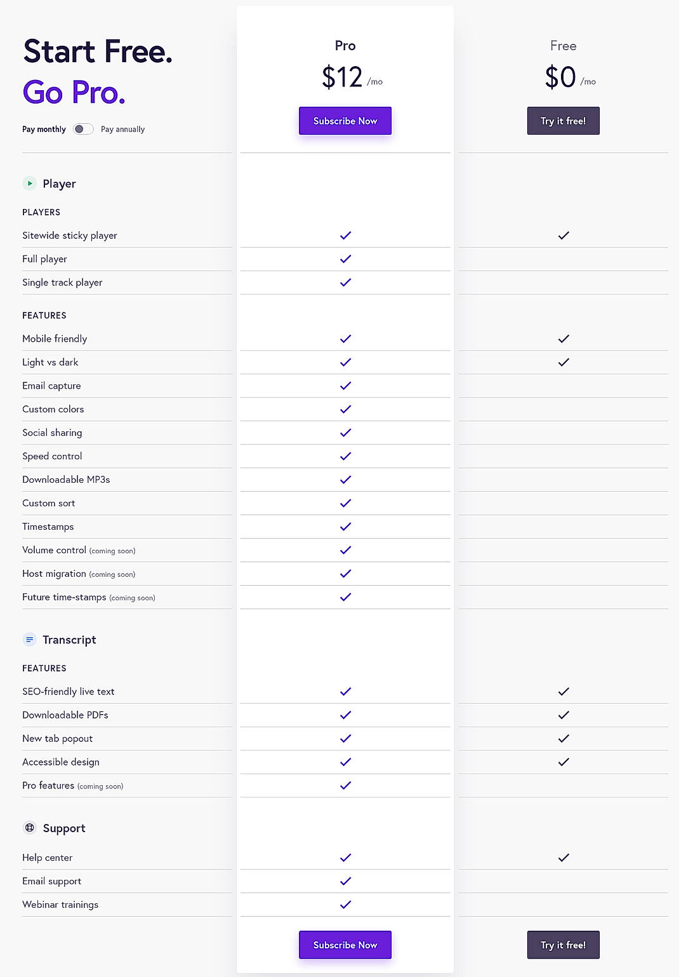Click the Transcript section icon
Viewport: 679px width, 977px height.
click(30, 640)
